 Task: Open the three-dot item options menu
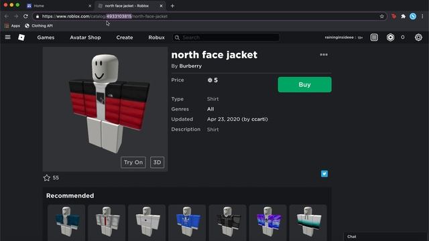pos(324,55)
